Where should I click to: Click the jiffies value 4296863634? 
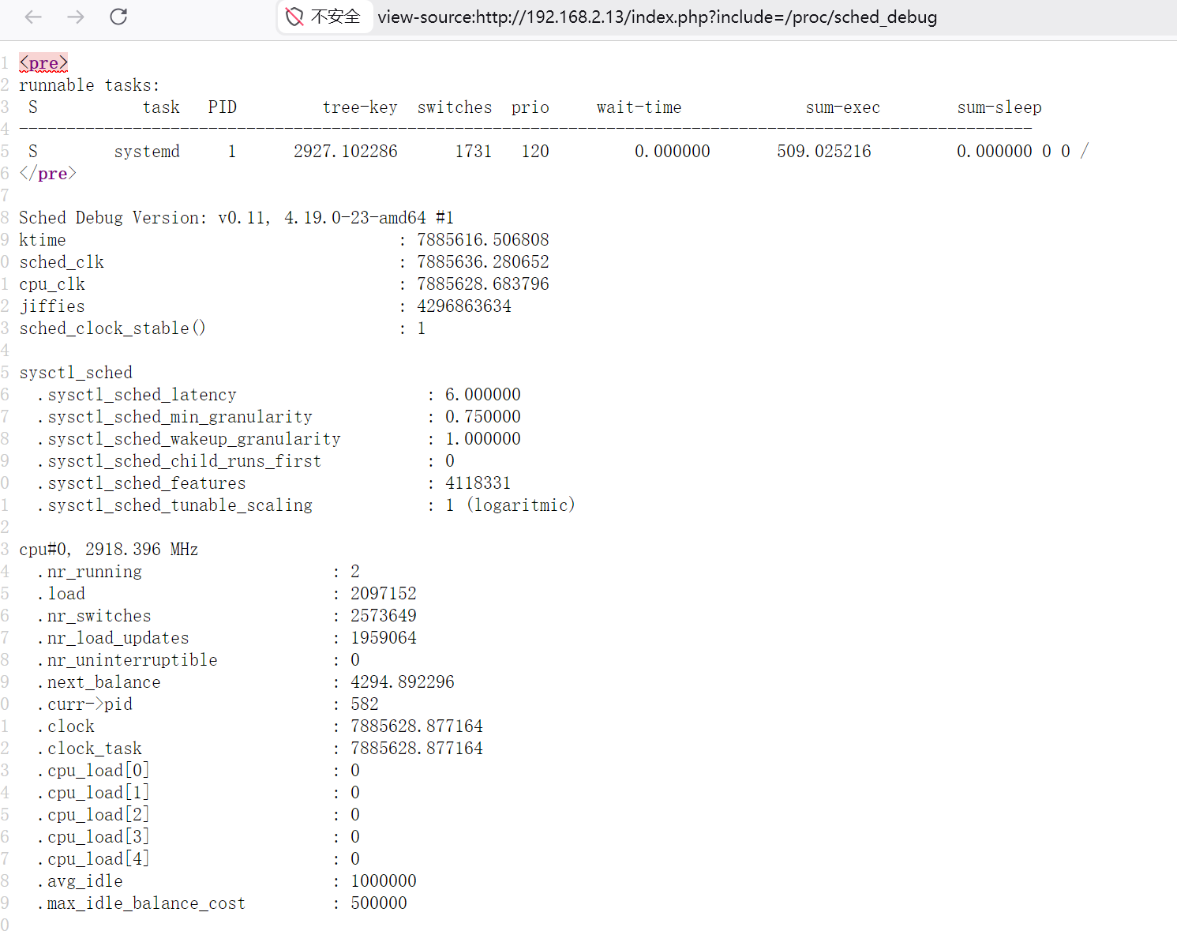click(x=464, y=306)
